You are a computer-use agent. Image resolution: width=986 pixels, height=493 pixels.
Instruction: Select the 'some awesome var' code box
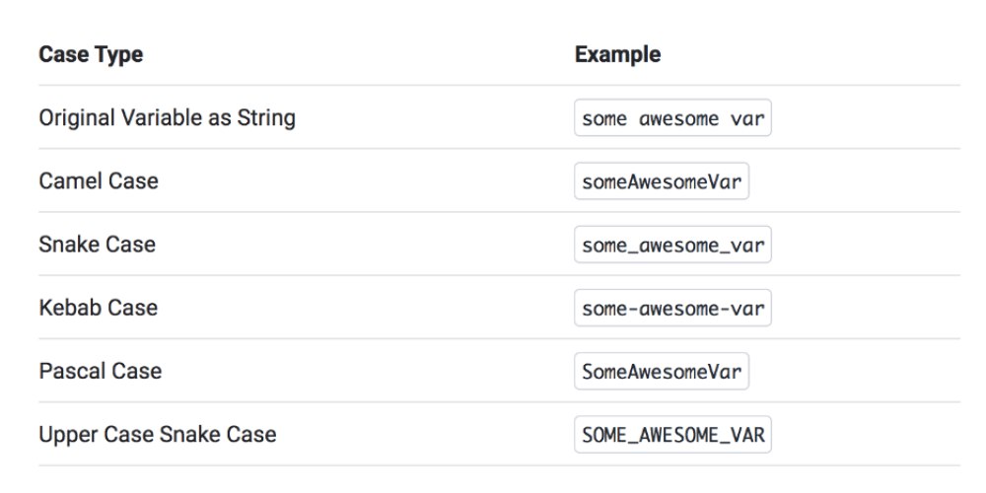tap(672, 117)
